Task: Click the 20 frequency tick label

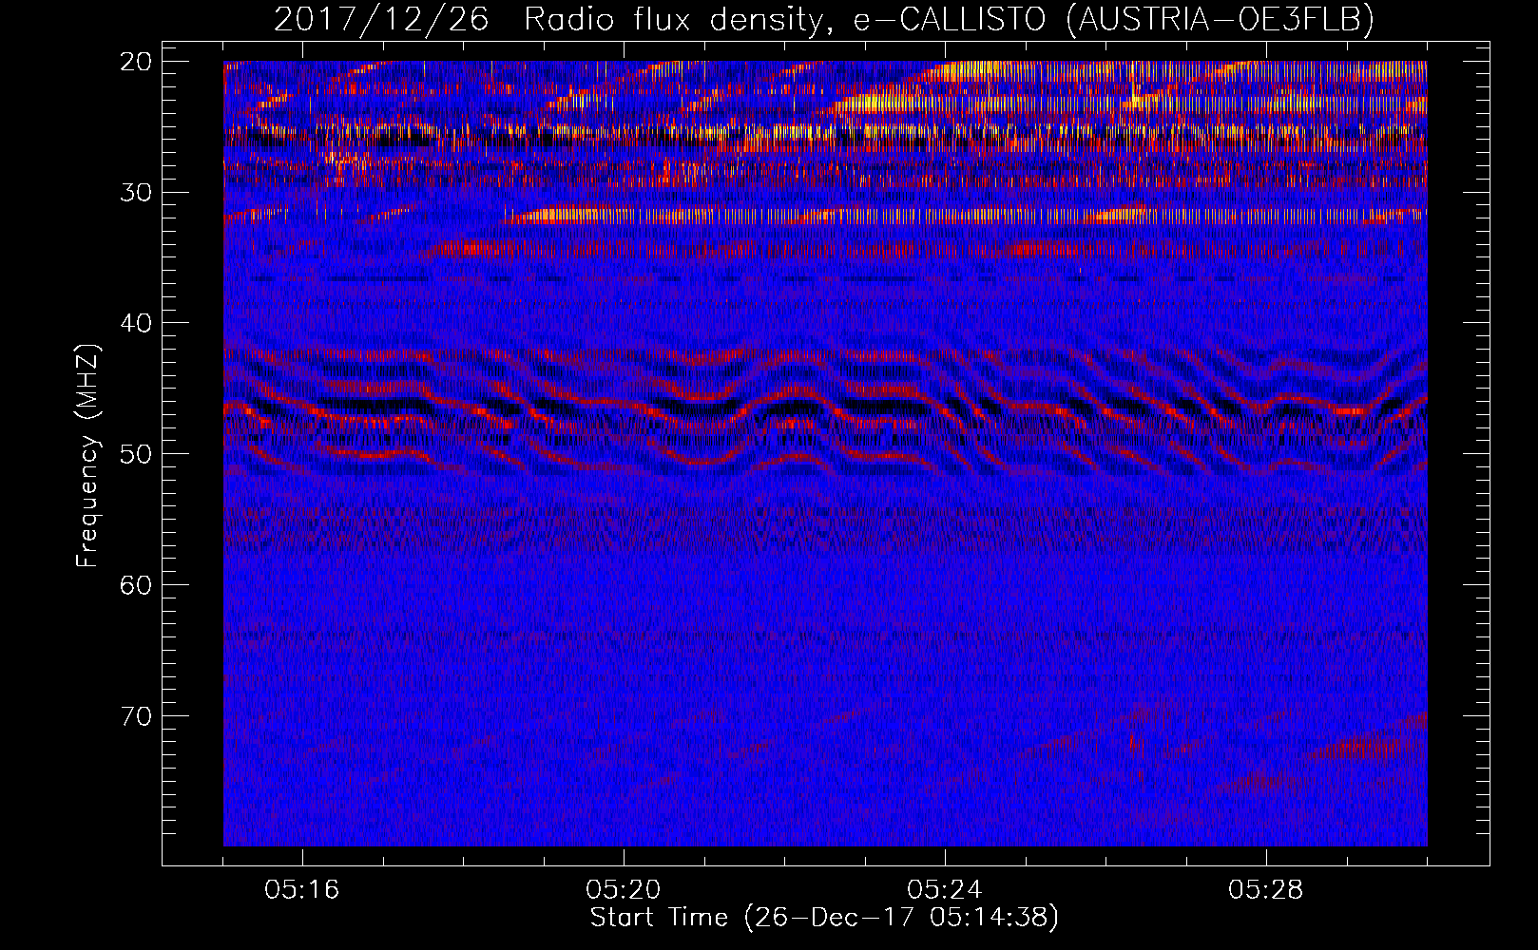Action: (137, 62)
